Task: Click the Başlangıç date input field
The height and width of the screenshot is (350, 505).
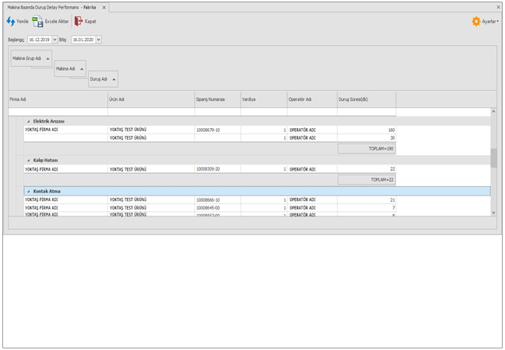Action: click(39, 40)
